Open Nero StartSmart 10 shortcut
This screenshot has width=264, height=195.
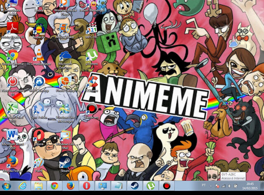point(12,86)
